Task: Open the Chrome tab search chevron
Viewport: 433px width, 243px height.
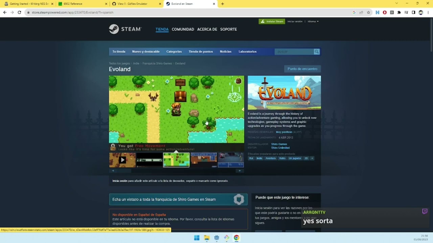Action: pyautogui.click(x=396, y=3)
